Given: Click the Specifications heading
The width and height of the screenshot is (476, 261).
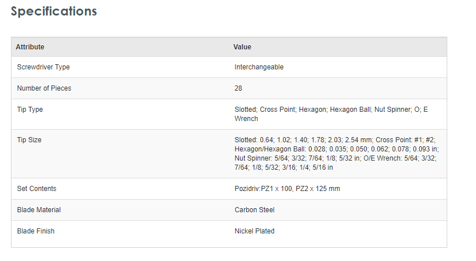Looking at the screenshot, I should click(54, 11).
